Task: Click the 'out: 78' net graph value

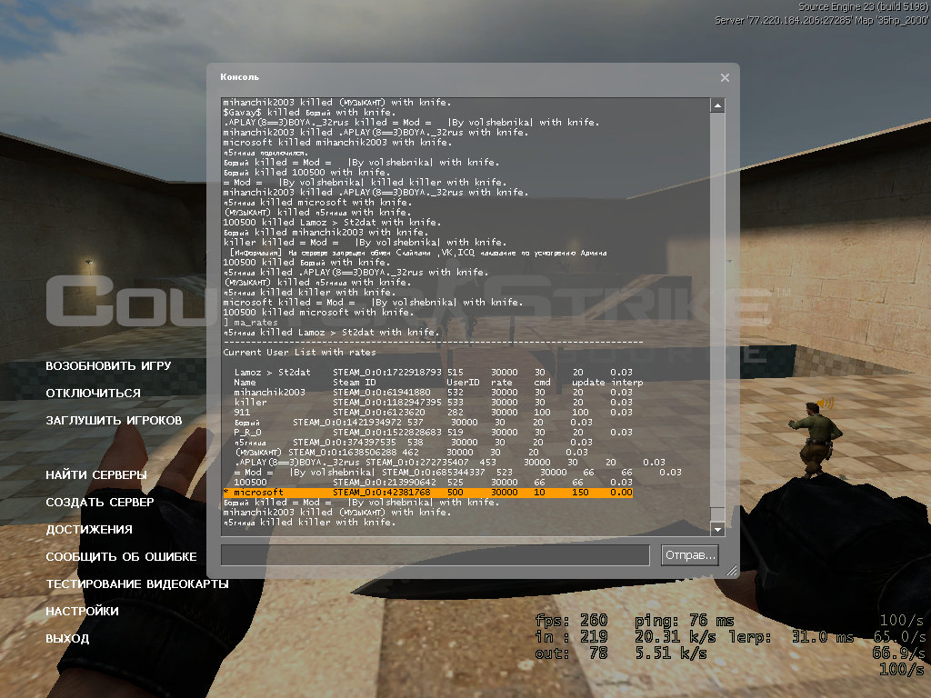Action: click(x=571, y=653)
